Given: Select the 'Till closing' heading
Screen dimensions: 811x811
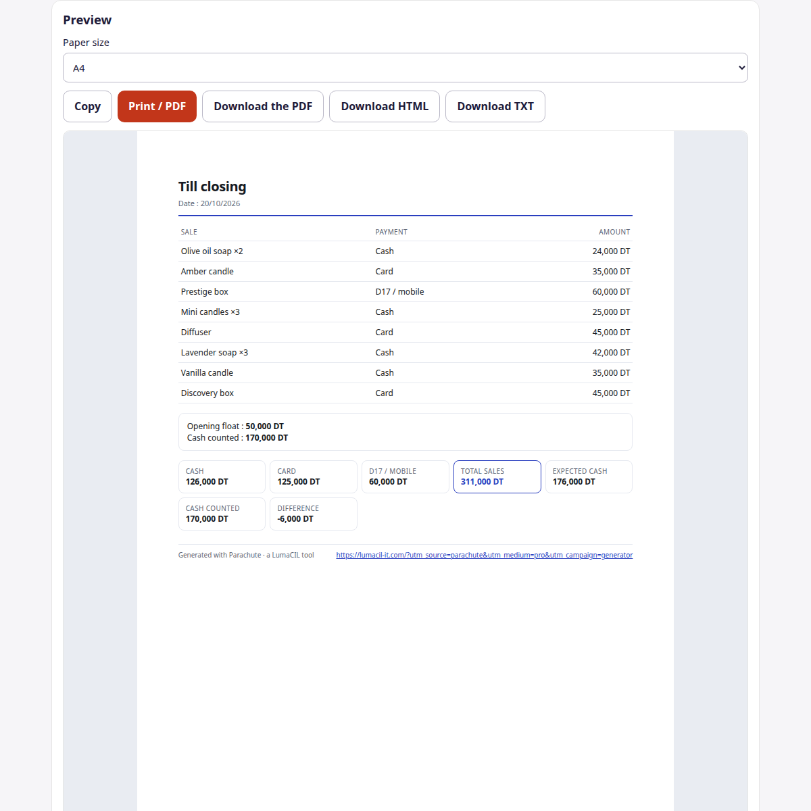Looking at the screenshot, I should (212, 187).
